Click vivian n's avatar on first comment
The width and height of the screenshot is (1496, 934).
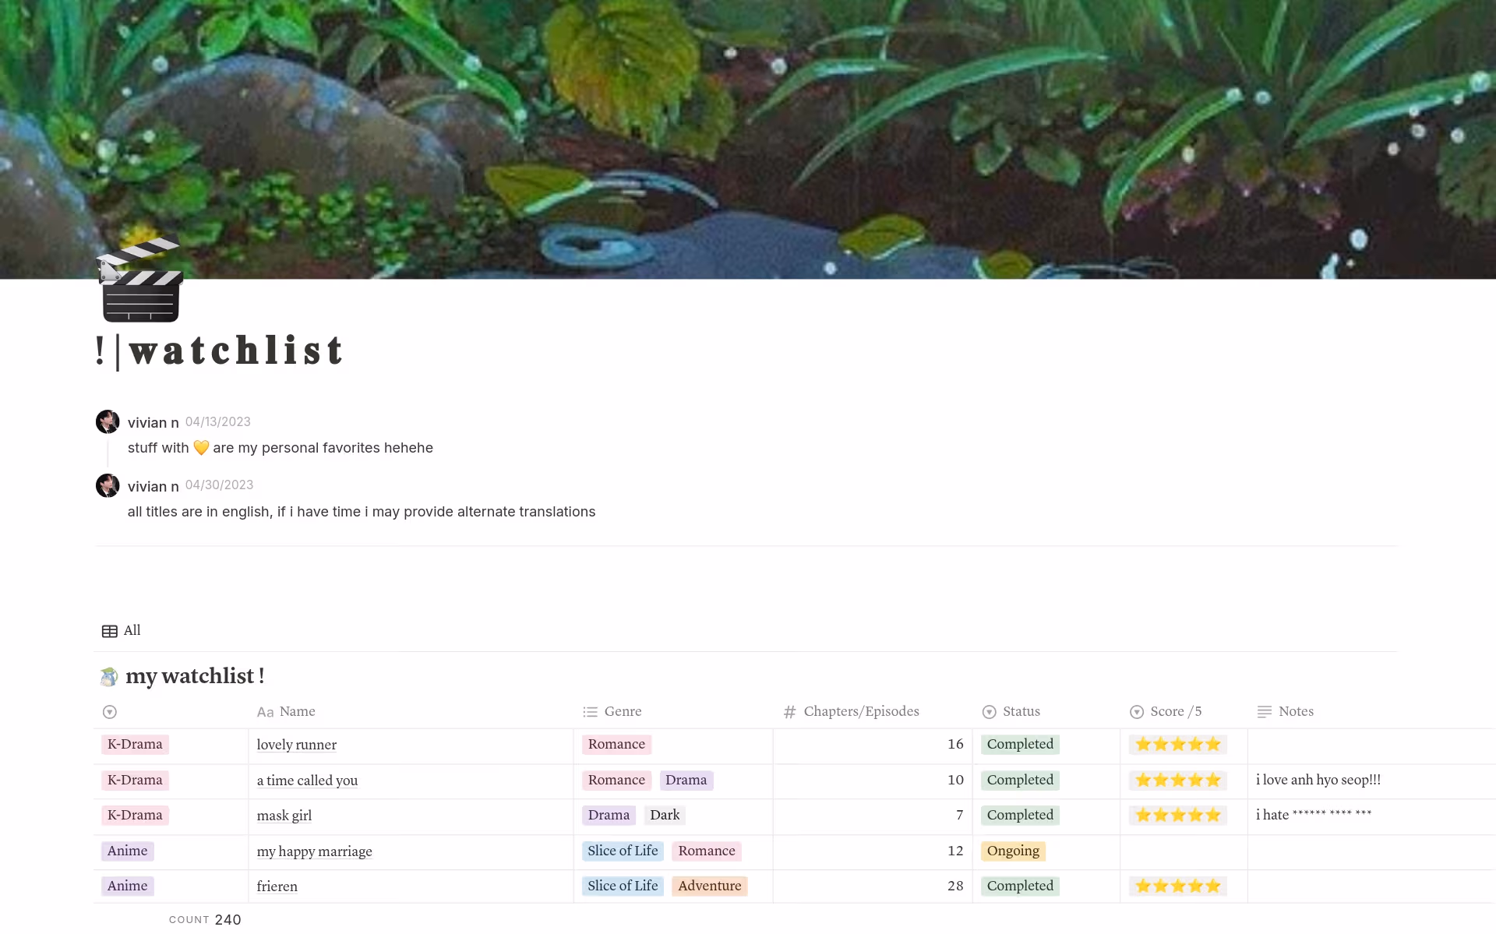pyautogui.click(x=108, y=422)
